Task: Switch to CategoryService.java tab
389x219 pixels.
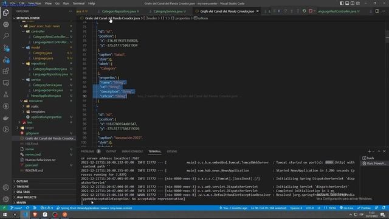Action: pyautogui.click(x=169, y=11)
